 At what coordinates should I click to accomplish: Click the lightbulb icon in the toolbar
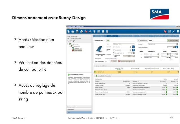tap(94, 31)
